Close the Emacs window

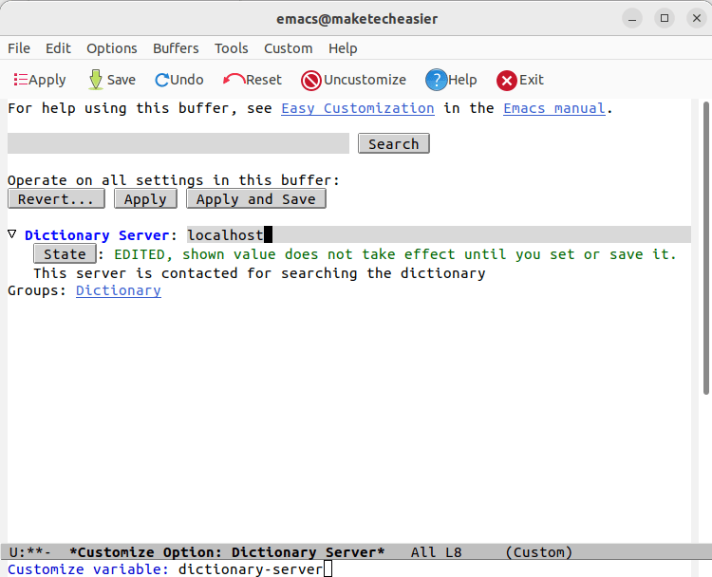tap(697, 19)
